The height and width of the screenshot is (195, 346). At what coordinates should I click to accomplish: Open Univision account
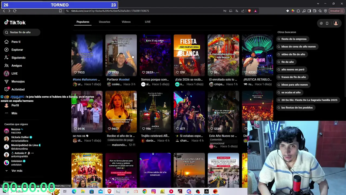[x=15, y=162]
